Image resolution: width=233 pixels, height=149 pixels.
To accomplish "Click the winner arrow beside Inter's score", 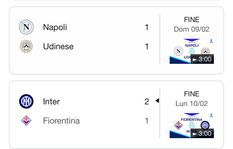I will (x=157, y=100).
